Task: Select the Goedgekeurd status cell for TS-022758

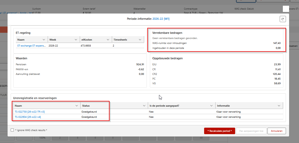Action: click(89, 112)
